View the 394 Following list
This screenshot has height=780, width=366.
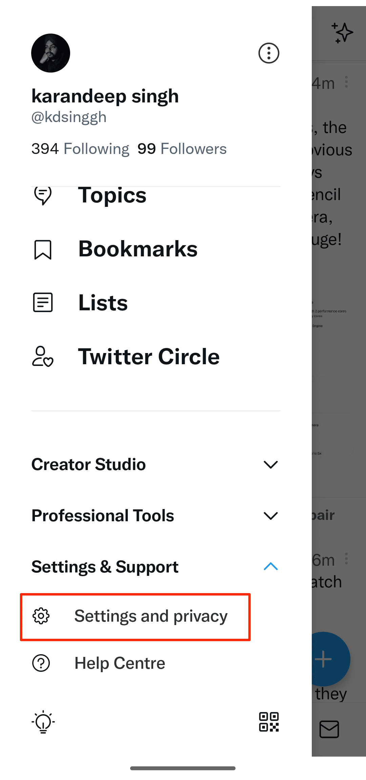pyautogui.click(x=80, y=149)
